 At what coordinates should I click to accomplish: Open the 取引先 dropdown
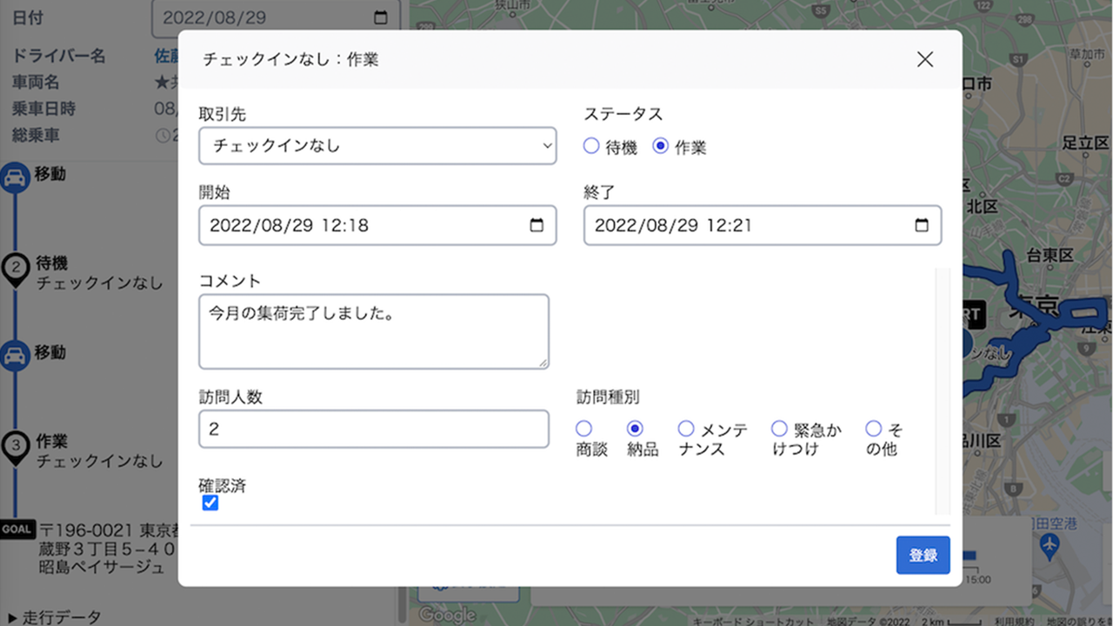[377, 146]
